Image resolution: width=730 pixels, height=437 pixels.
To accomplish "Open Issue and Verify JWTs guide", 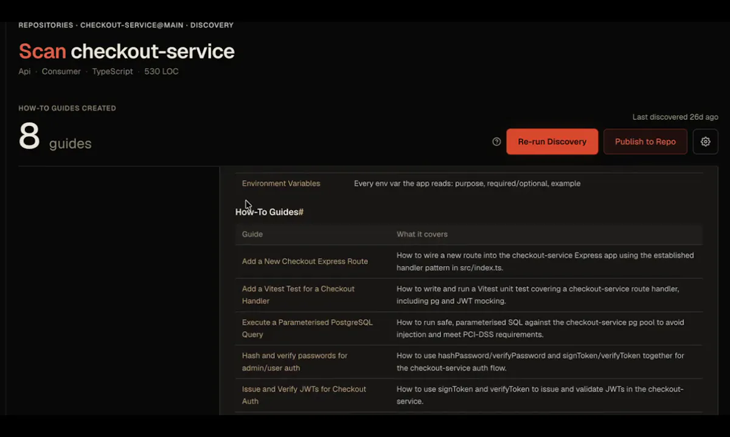I will click(x=304, y=396).
